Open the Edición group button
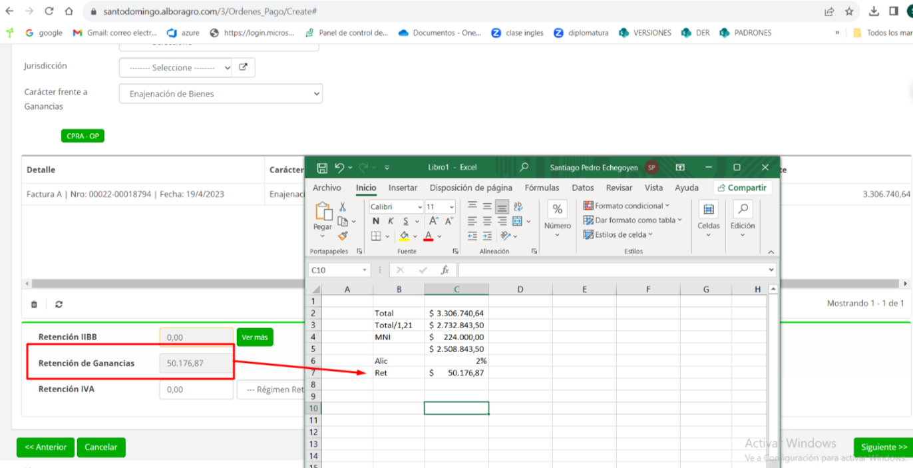The image size is (913, 468). pos(743,218)
